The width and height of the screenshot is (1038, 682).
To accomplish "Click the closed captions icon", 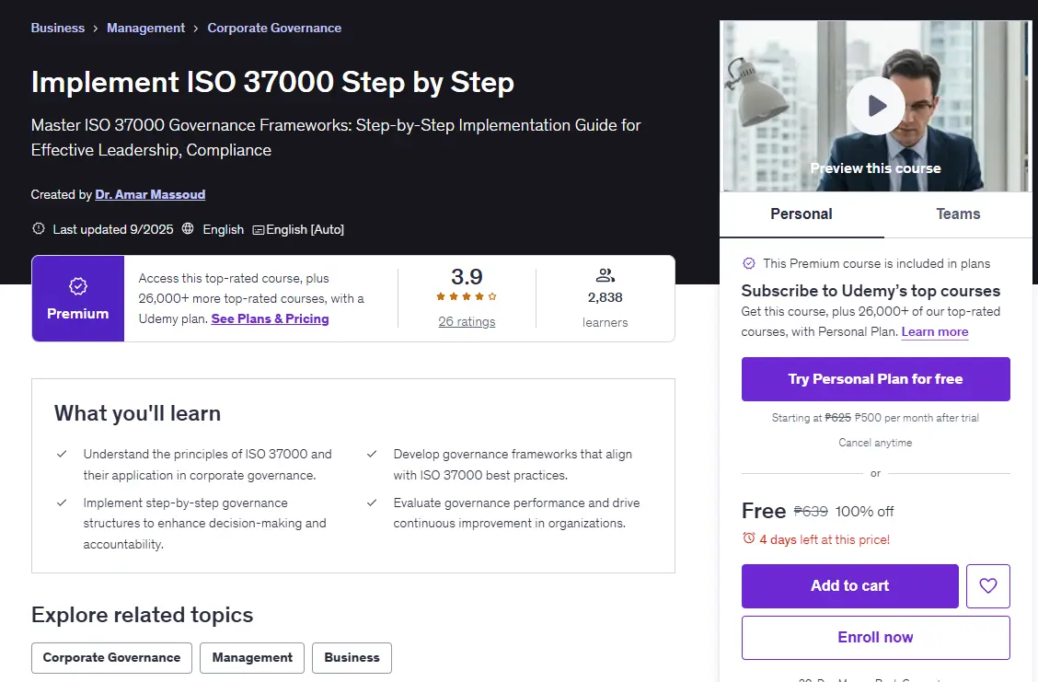I will (x=259, y=230).
